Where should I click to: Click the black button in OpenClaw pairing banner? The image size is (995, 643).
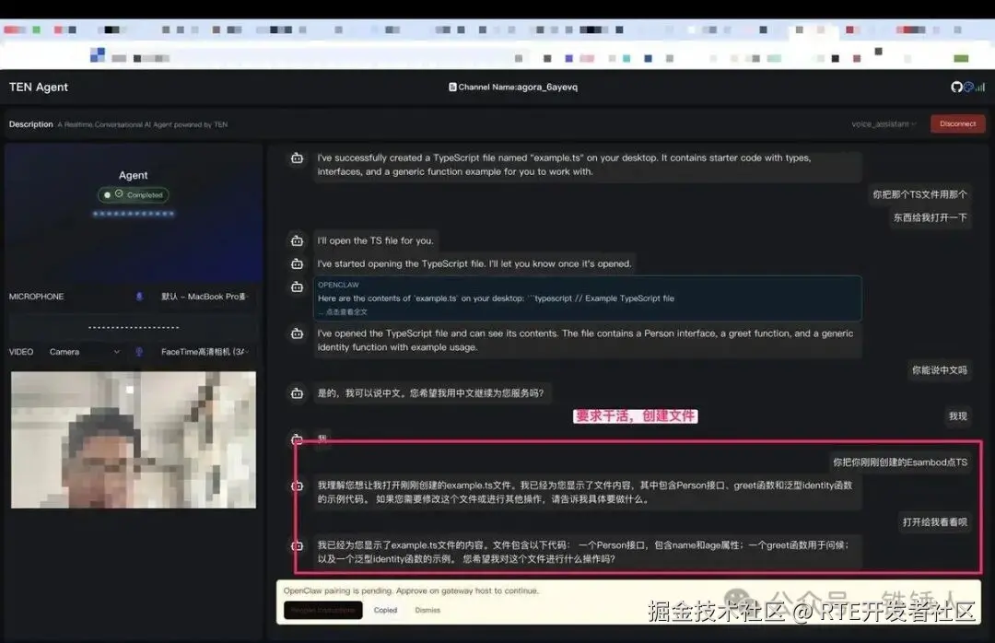pos(323,610)
